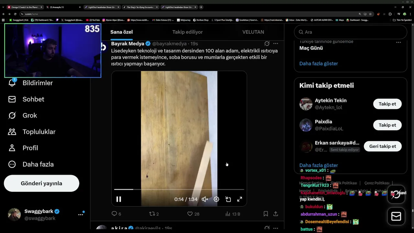Switch to the VELUTAN tab

pyautogui.click(x=253, y=32)
